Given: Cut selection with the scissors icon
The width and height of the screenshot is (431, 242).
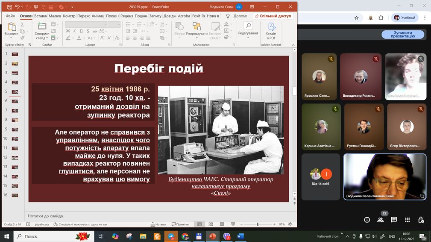Looking at the screenshot, I should tap(22, 25).
